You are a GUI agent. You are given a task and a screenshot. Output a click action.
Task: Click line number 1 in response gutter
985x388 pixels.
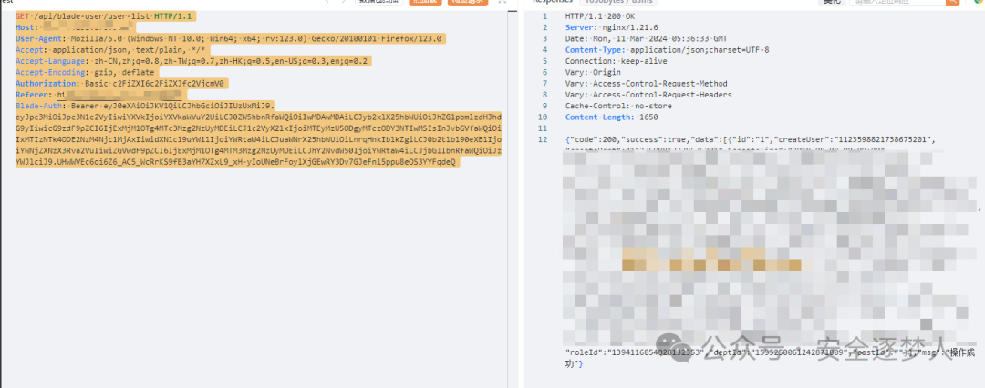[x=544, y=16]
